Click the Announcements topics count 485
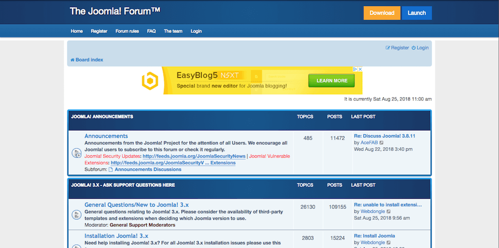The image size is (499, 248). coord(308,138)
